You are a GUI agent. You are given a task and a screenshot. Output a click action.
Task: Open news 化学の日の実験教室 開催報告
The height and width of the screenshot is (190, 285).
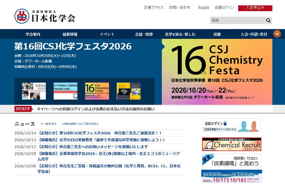coord(101,140)
